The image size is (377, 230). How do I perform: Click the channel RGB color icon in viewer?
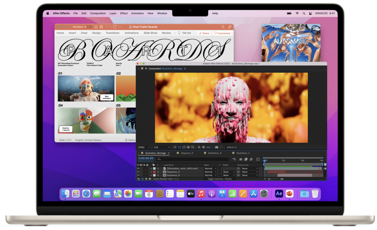[x=199, y=147]
